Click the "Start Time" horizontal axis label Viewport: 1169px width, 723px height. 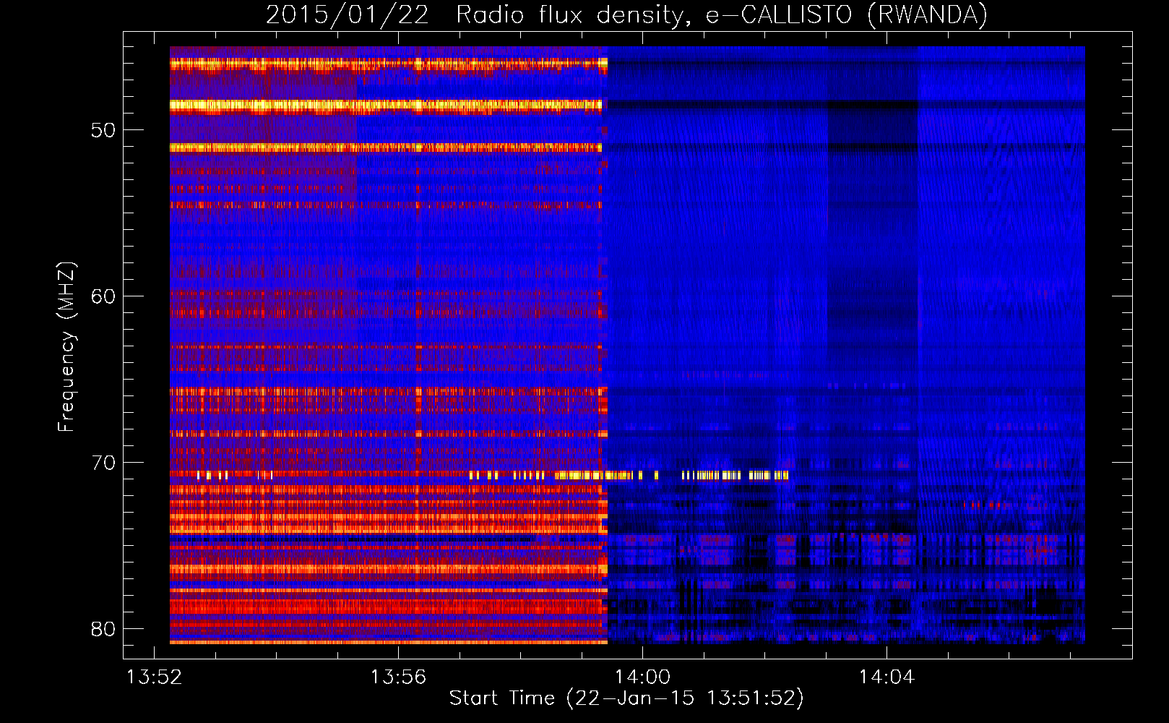(626, 698)
